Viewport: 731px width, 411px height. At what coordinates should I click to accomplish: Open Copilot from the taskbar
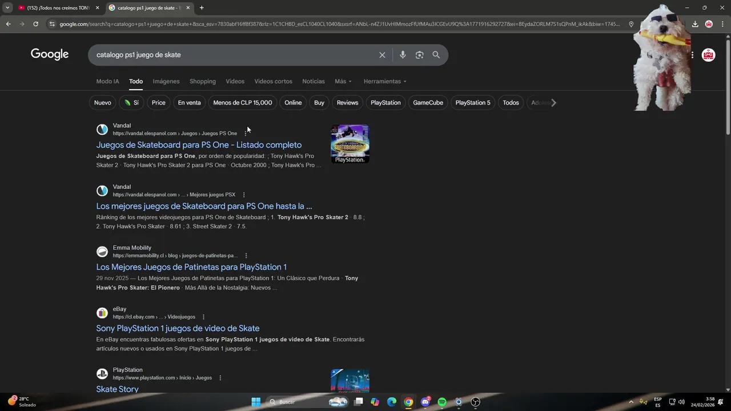(375, 402)
